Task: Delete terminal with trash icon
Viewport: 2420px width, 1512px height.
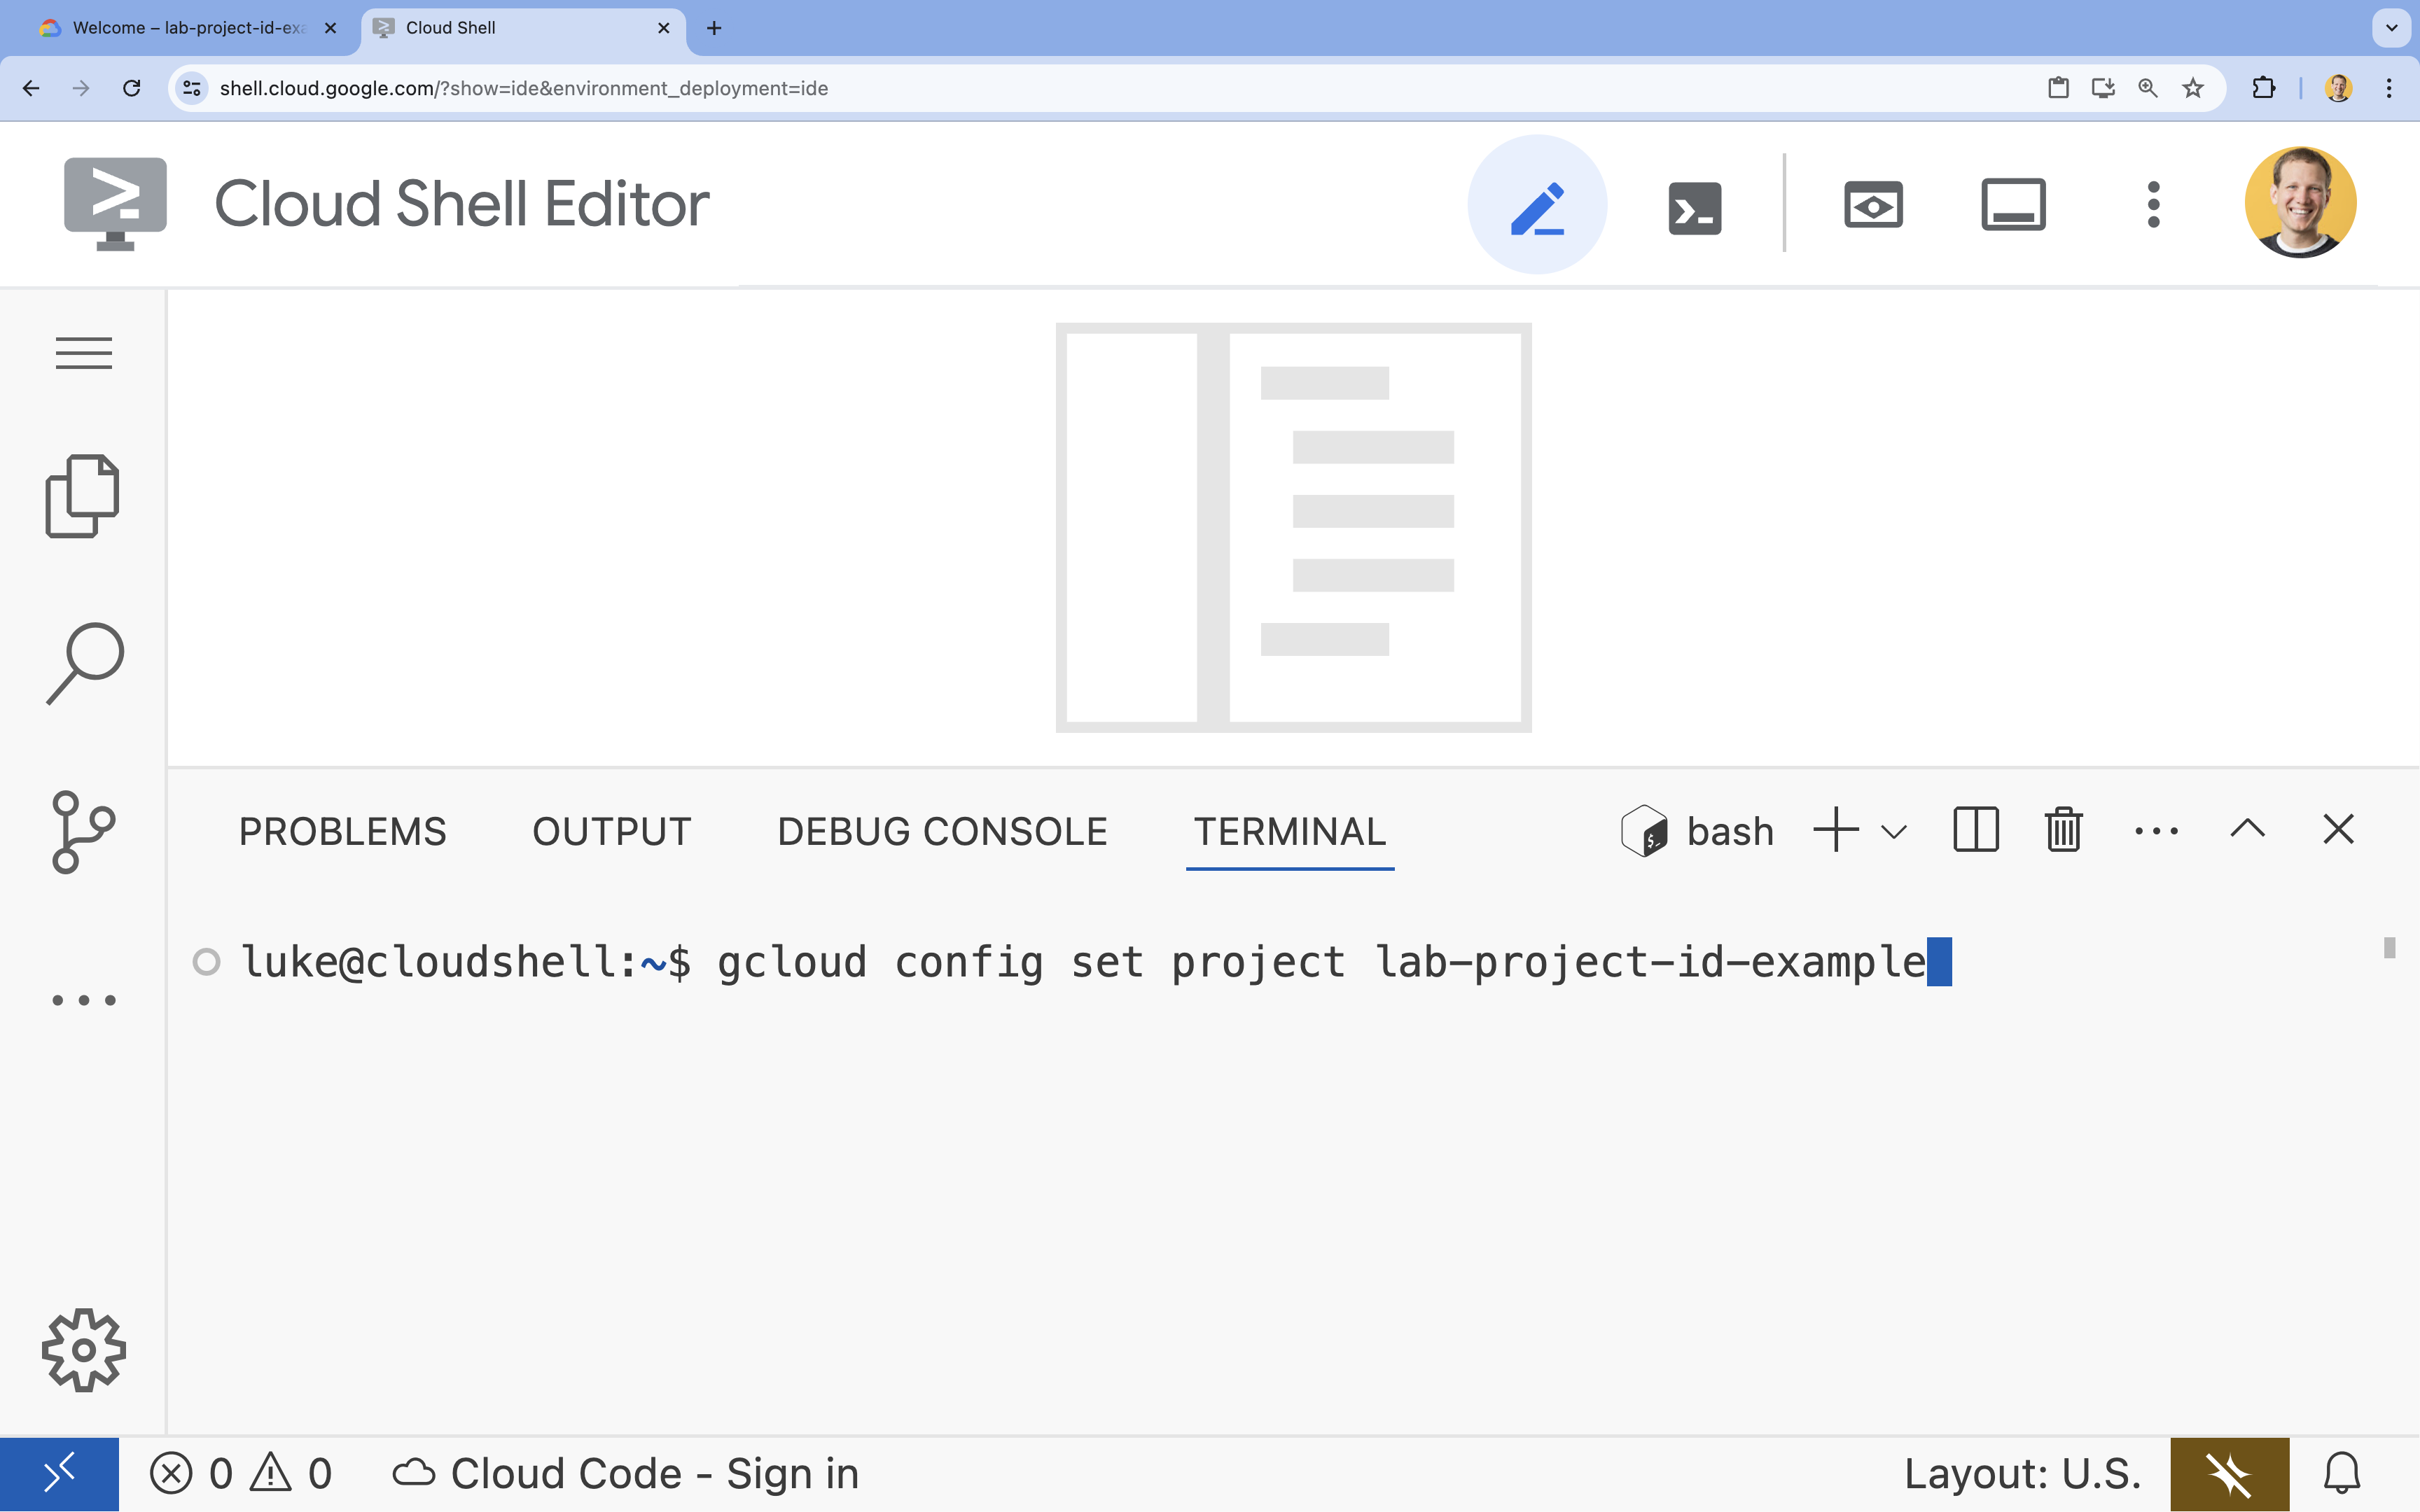Action: point(2064,829)
